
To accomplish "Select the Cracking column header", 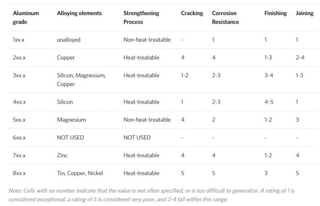I will (192, 13).
